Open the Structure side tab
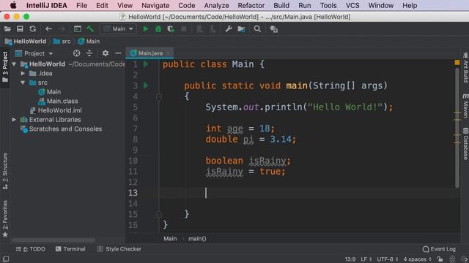This screenshot has height=263, width=469. pyautogui.click(x=5, y=171)
